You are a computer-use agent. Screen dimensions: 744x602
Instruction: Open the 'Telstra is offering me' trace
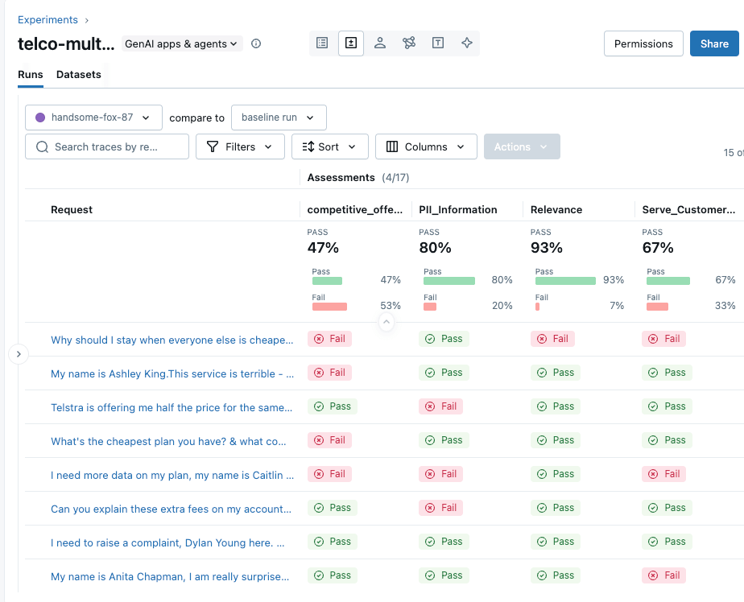pyautogui.click(x=172, y=407)
